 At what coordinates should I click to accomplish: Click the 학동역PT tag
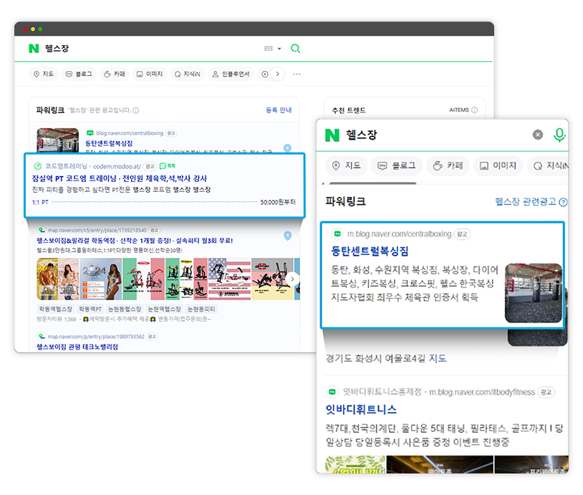pos(90,309)
